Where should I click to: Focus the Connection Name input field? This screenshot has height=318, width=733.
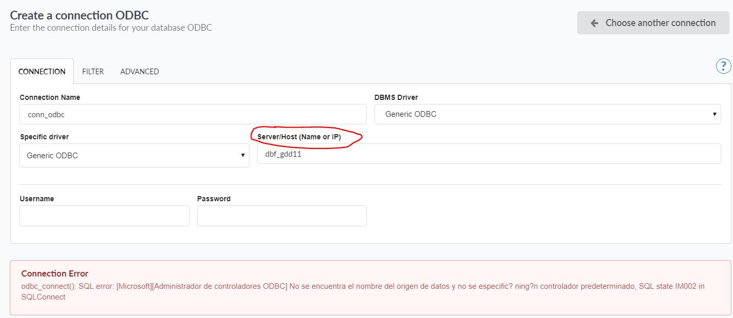[193, 114]
